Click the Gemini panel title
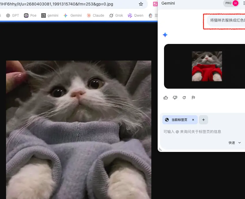245x199 pixels. [x=168, y=3]
